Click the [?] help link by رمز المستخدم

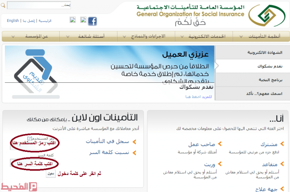pos(29,138)
